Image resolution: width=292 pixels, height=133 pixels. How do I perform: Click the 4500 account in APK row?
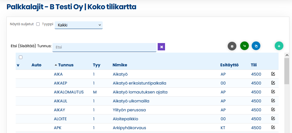point(256,128)
